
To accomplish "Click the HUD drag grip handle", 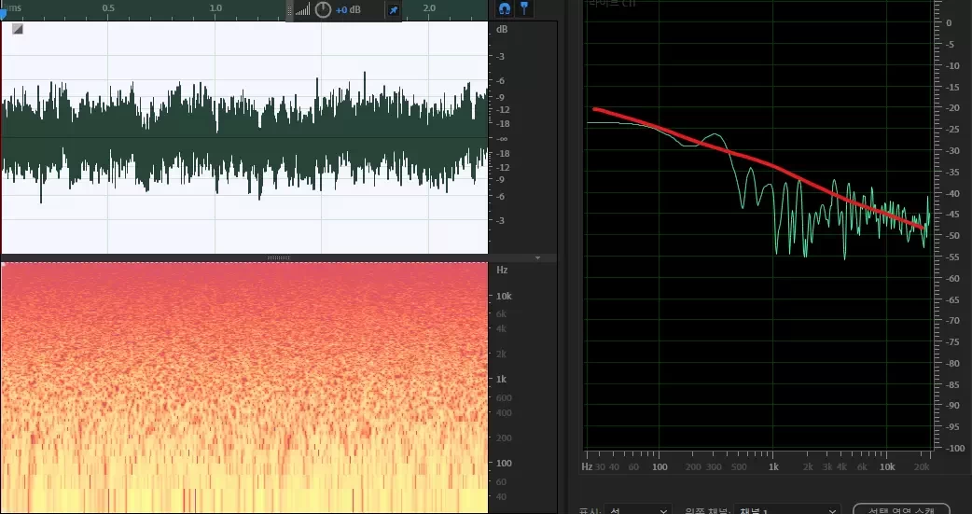I will coord(289,9).
